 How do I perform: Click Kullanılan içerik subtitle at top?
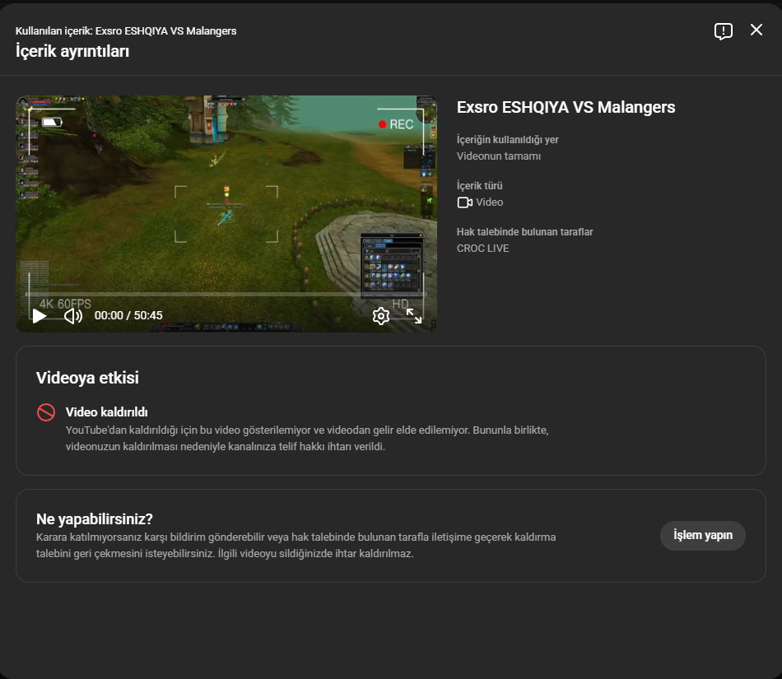pyautogui.click(x=126, y=31)
